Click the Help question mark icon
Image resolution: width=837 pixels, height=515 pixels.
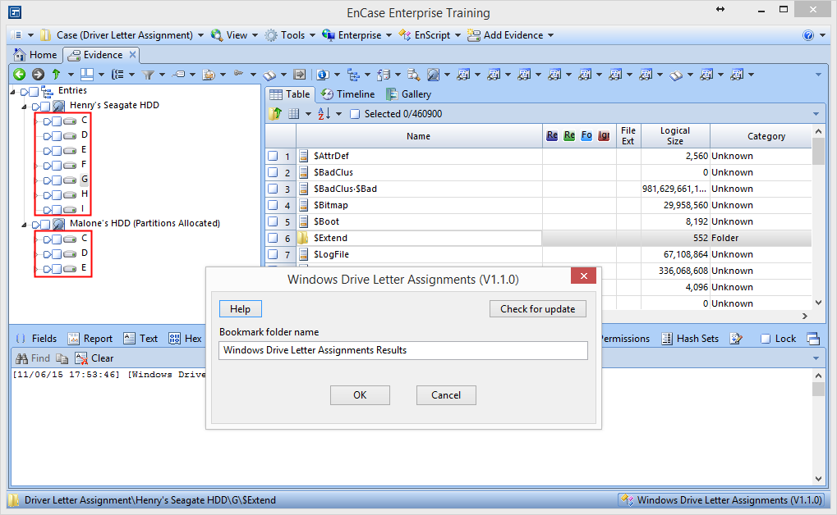coord(808,35)
